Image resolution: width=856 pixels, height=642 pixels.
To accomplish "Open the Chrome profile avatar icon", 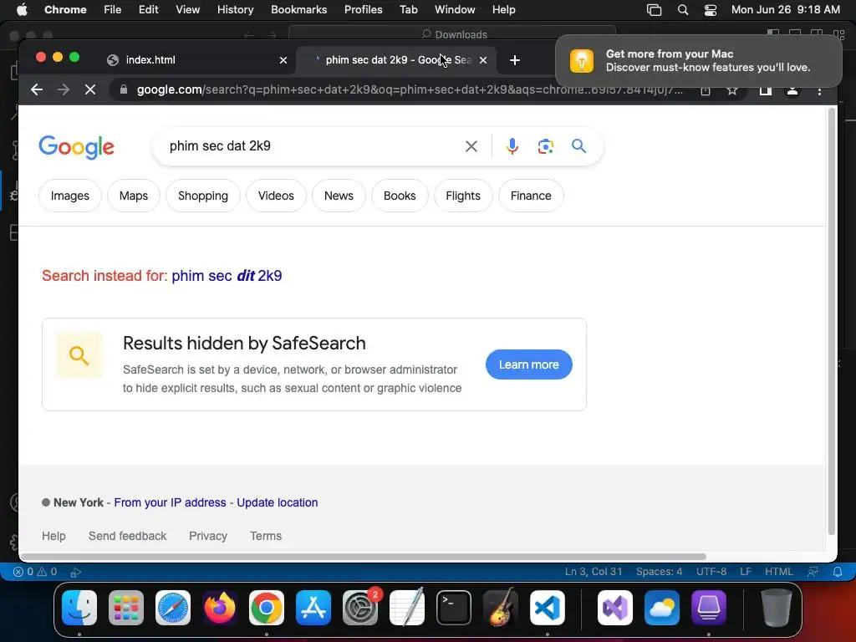I will tap(792, 90).
